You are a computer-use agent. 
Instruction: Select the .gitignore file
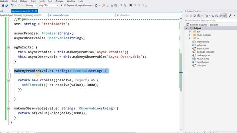coord(201,45)
